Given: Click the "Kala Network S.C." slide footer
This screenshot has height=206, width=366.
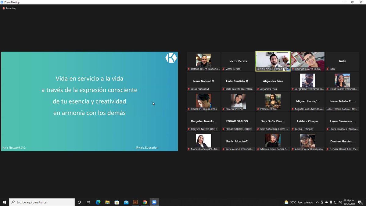Looking at the screenshot, I should [14, 148].
